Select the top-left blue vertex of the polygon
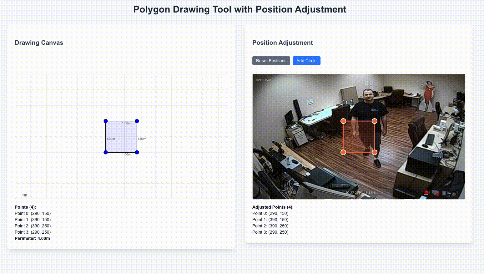 coord(105,121)
